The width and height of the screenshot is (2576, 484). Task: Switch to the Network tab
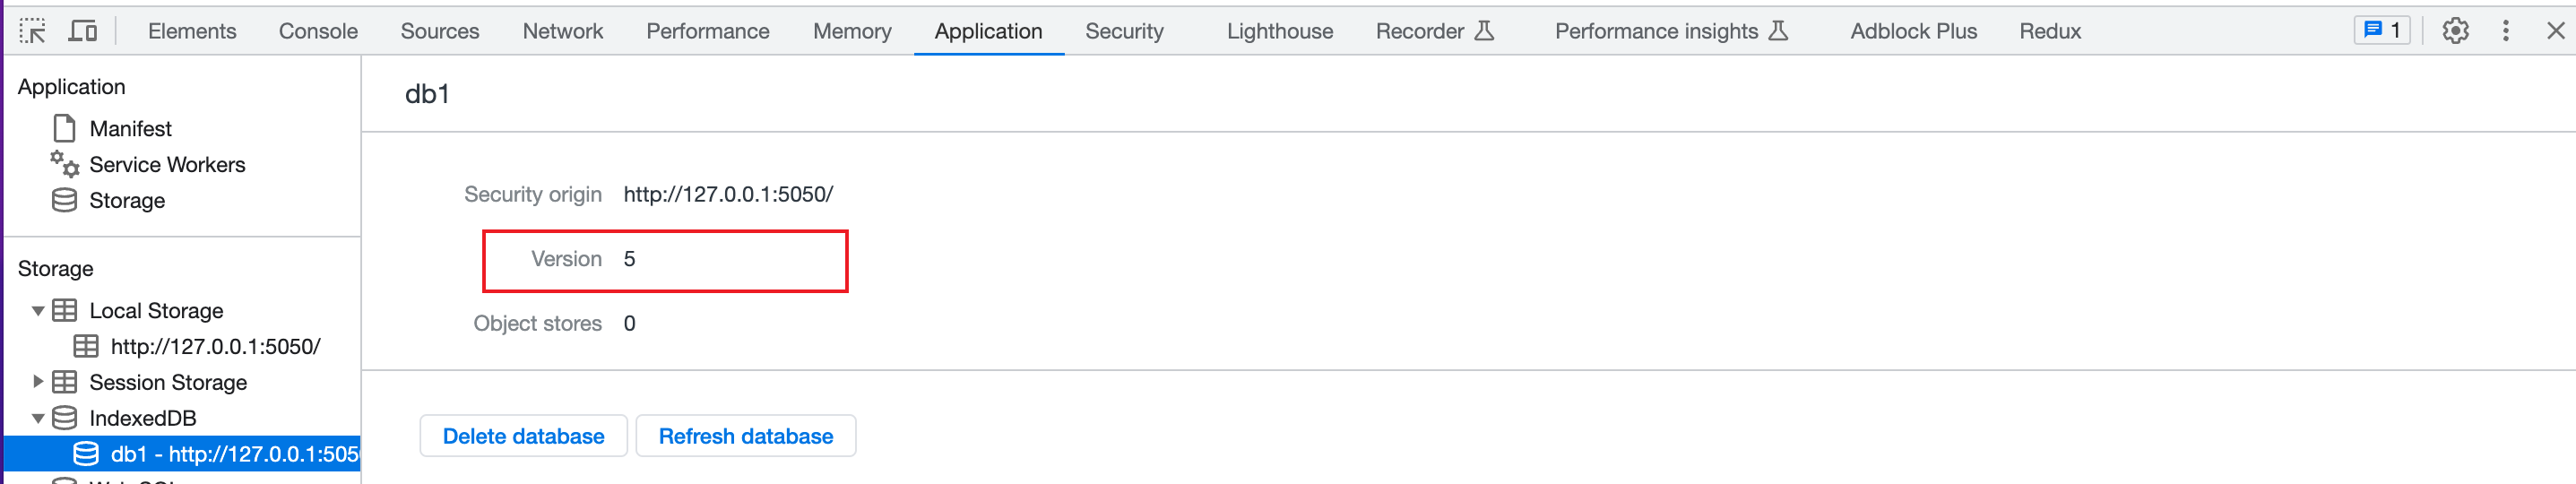pyautogui.click(x=562, y=31)
